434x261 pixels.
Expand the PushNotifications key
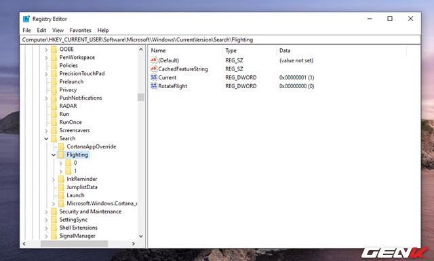click(x=46, y=98)
